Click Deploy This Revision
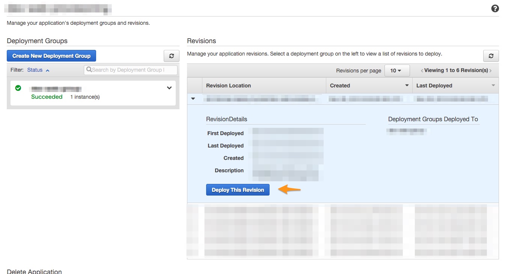Viewport: 505px width, 274px height. (x=237, y=190)
